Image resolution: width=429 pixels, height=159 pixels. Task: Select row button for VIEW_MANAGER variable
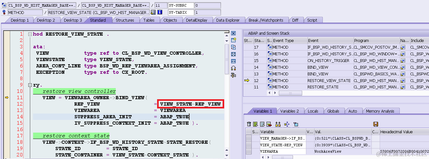249,138
